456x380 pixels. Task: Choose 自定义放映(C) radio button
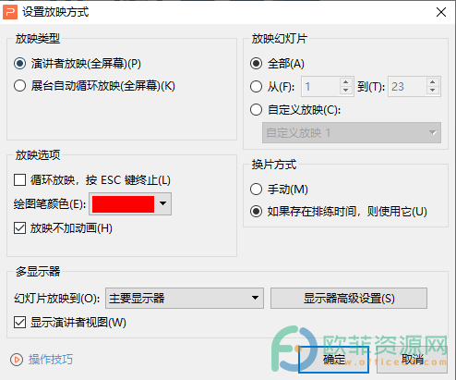(256, 110)
